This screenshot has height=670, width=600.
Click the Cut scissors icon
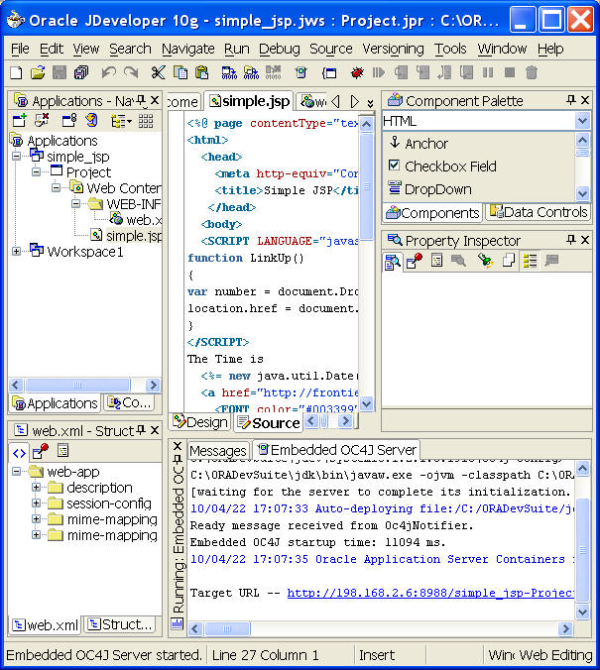click(x=158, y=72)
